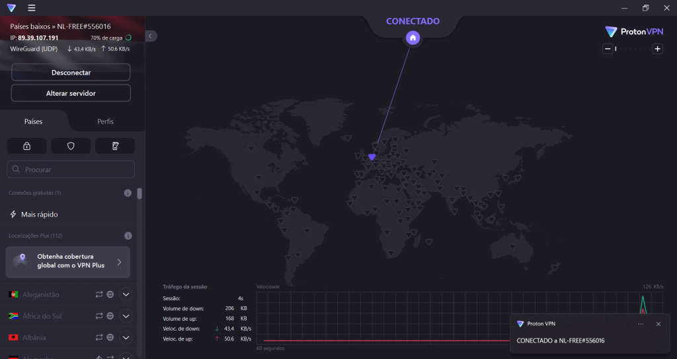Click the Alterar servidor button
The image size is (677, 359).
click(x=71, y=93)
